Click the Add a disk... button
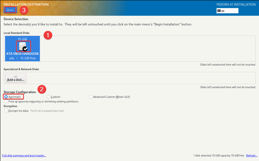Viewport: 259px width, 161px height. click(x=16, y=78)
